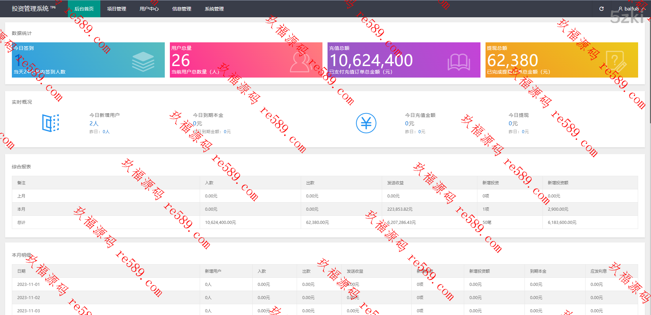
Task: Click the question mark icon on 提现总额 card
Action: pos(615,61)
